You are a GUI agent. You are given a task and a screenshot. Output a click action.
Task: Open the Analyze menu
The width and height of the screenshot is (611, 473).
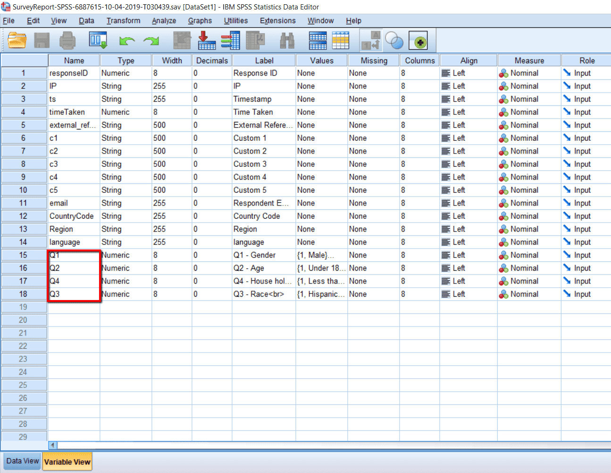tap(164, 21)
